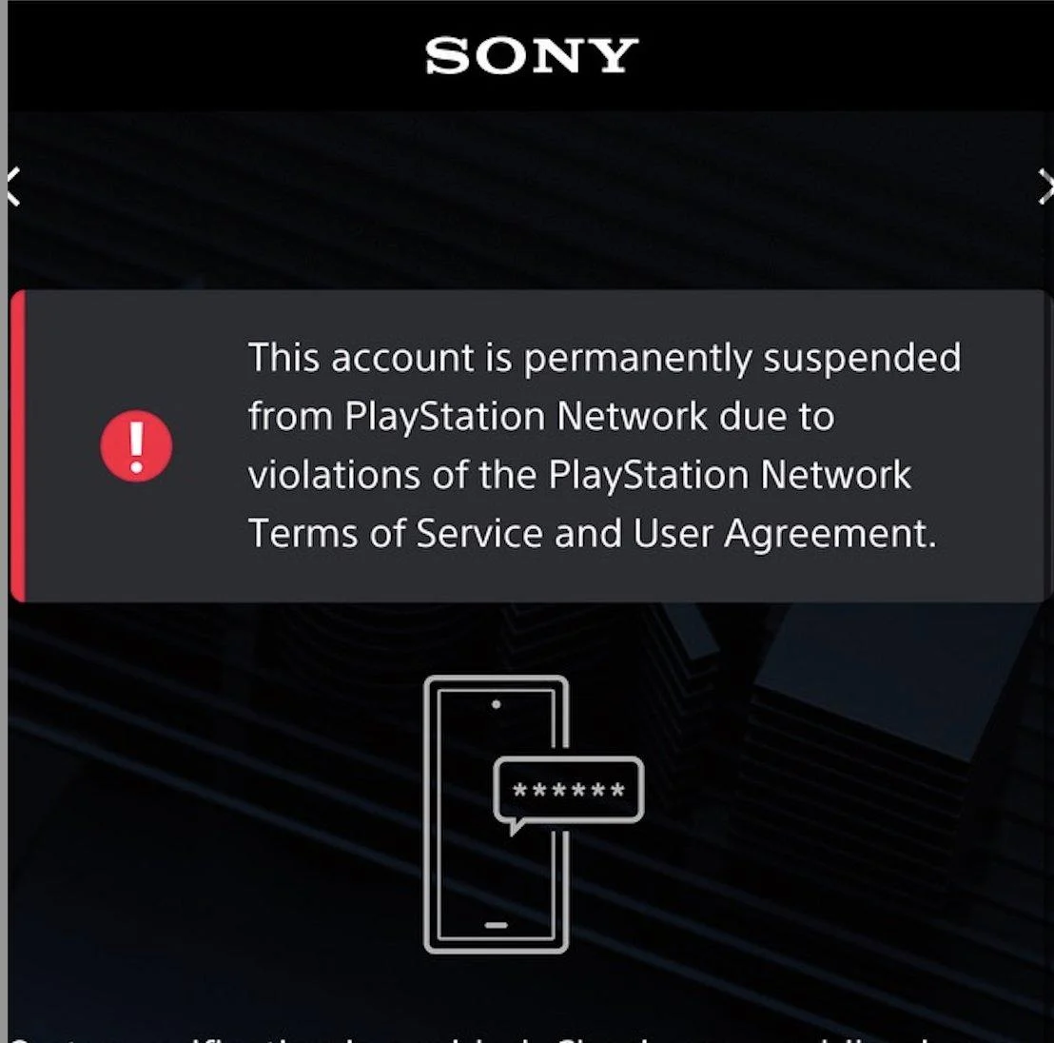Click the empty banner space below the alert icon
Viewport: 1054px width, 1043px height.
[136, 542]
